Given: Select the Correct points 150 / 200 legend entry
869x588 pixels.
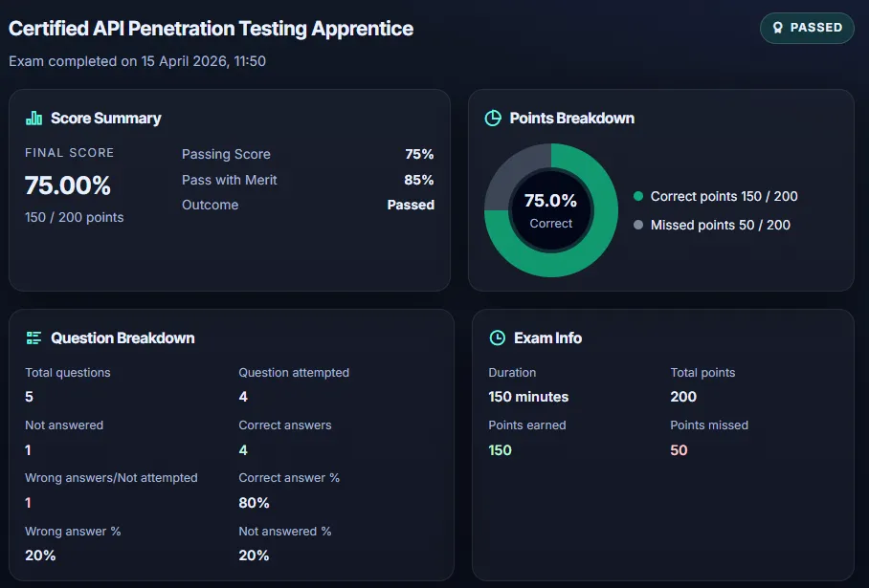Looking at the screenshot, I should point(724,196).
